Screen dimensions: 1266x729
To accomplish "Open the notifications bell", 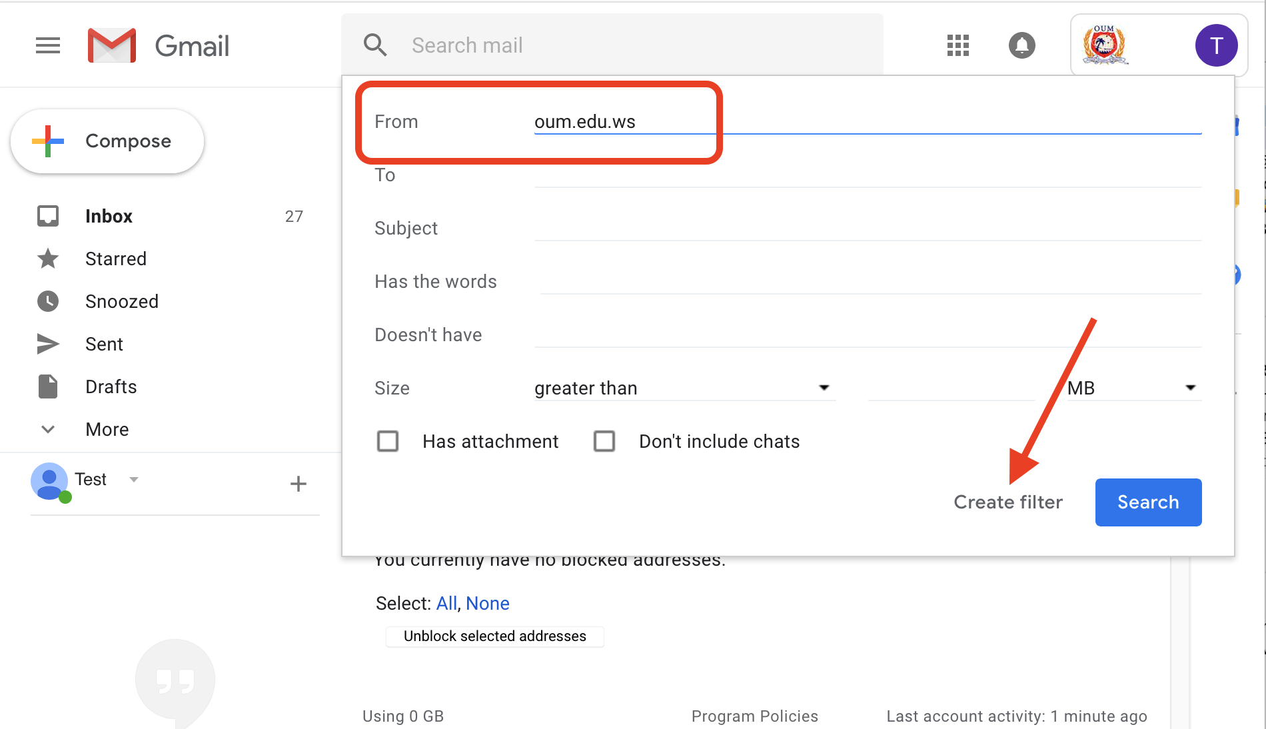I will (1021, 45).
